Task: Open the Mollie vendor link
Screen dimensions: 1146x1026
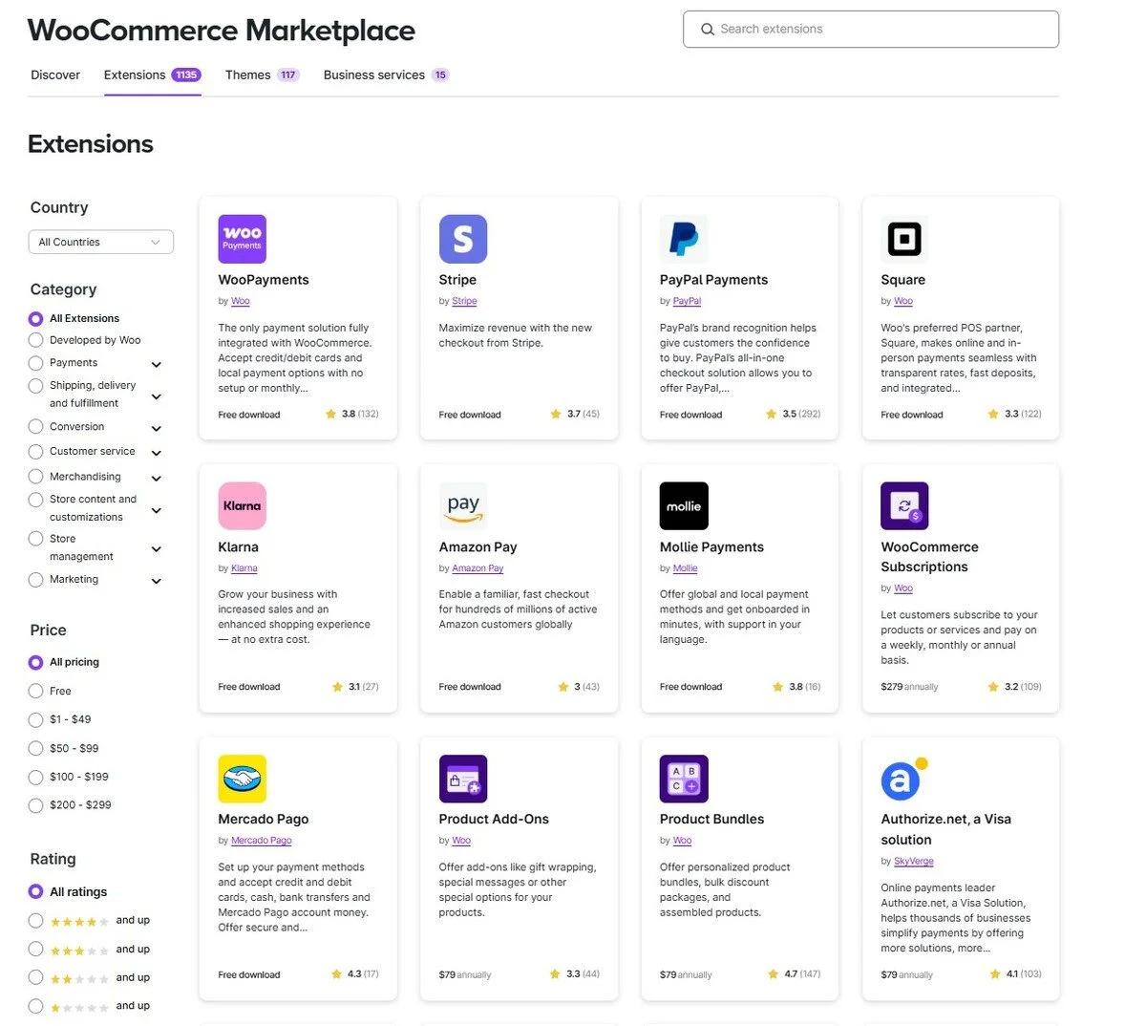Action: pyautogui.click(x=685, y=568)
